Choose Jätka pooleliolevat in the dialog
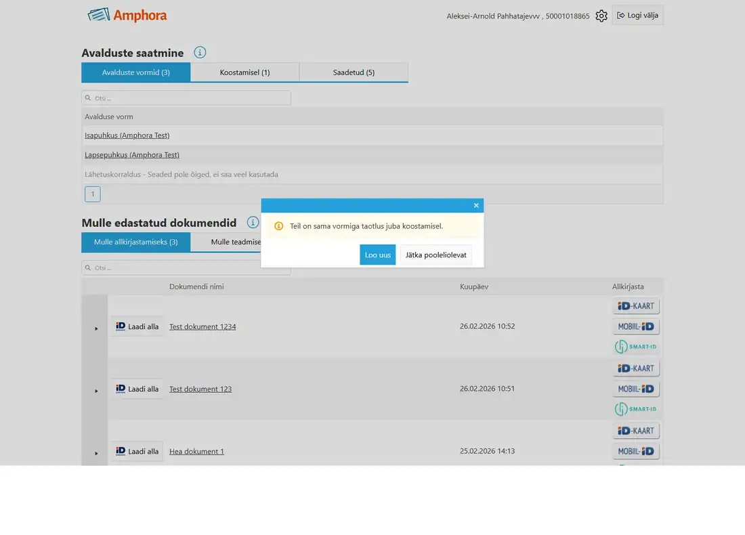The width and height of the screenshot is (745, 535). (435, 255)
